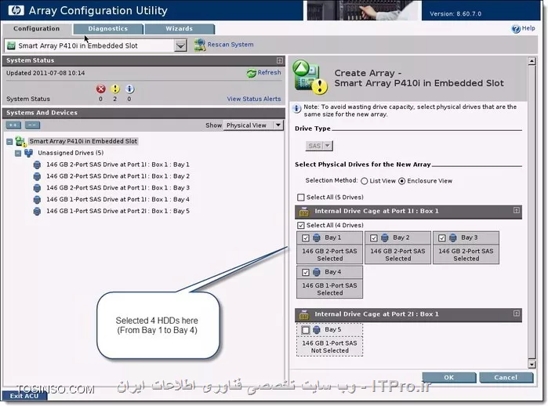Select the Unassigned Drives (5) tree label

click(71, 153)
